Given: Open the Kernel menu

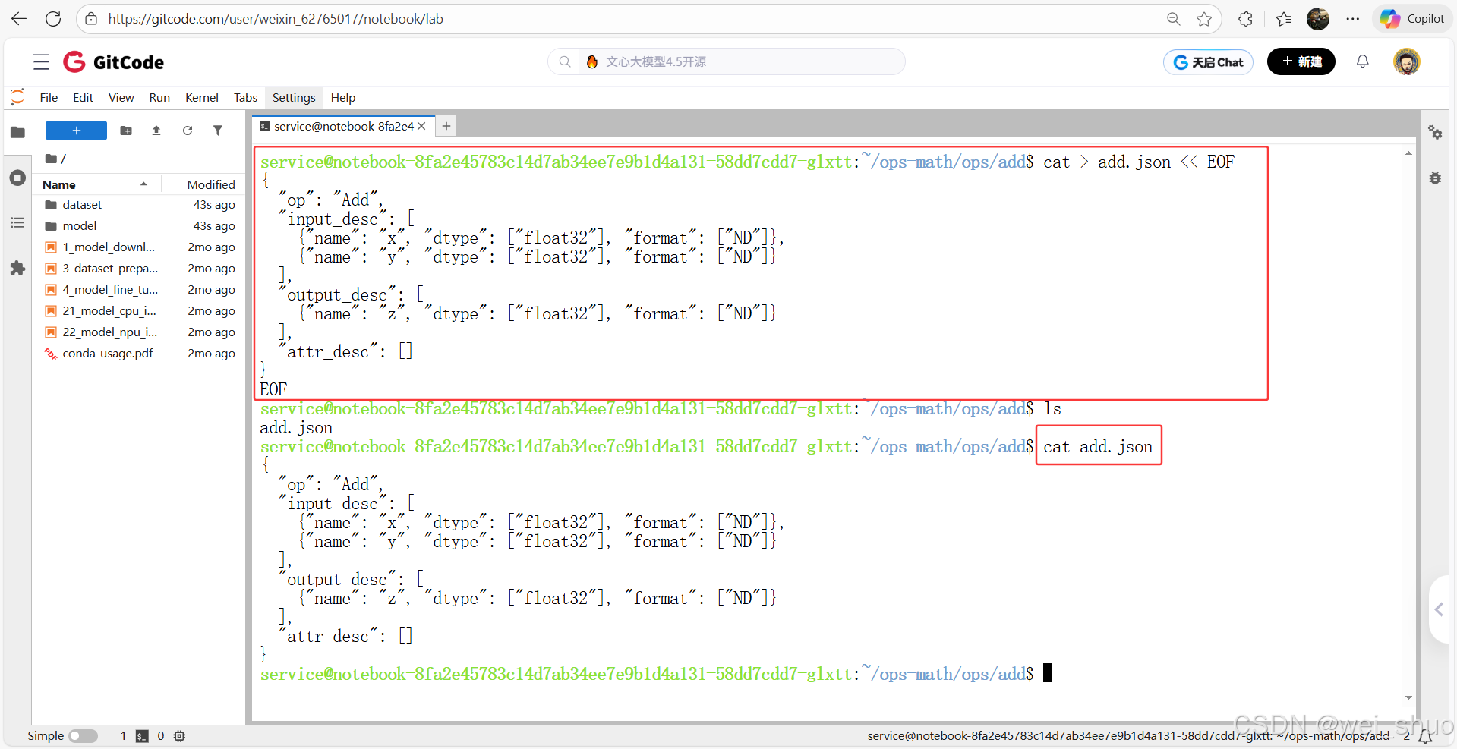Looking at the screenshot, I should pyautogui.click(x=202, y=97).
